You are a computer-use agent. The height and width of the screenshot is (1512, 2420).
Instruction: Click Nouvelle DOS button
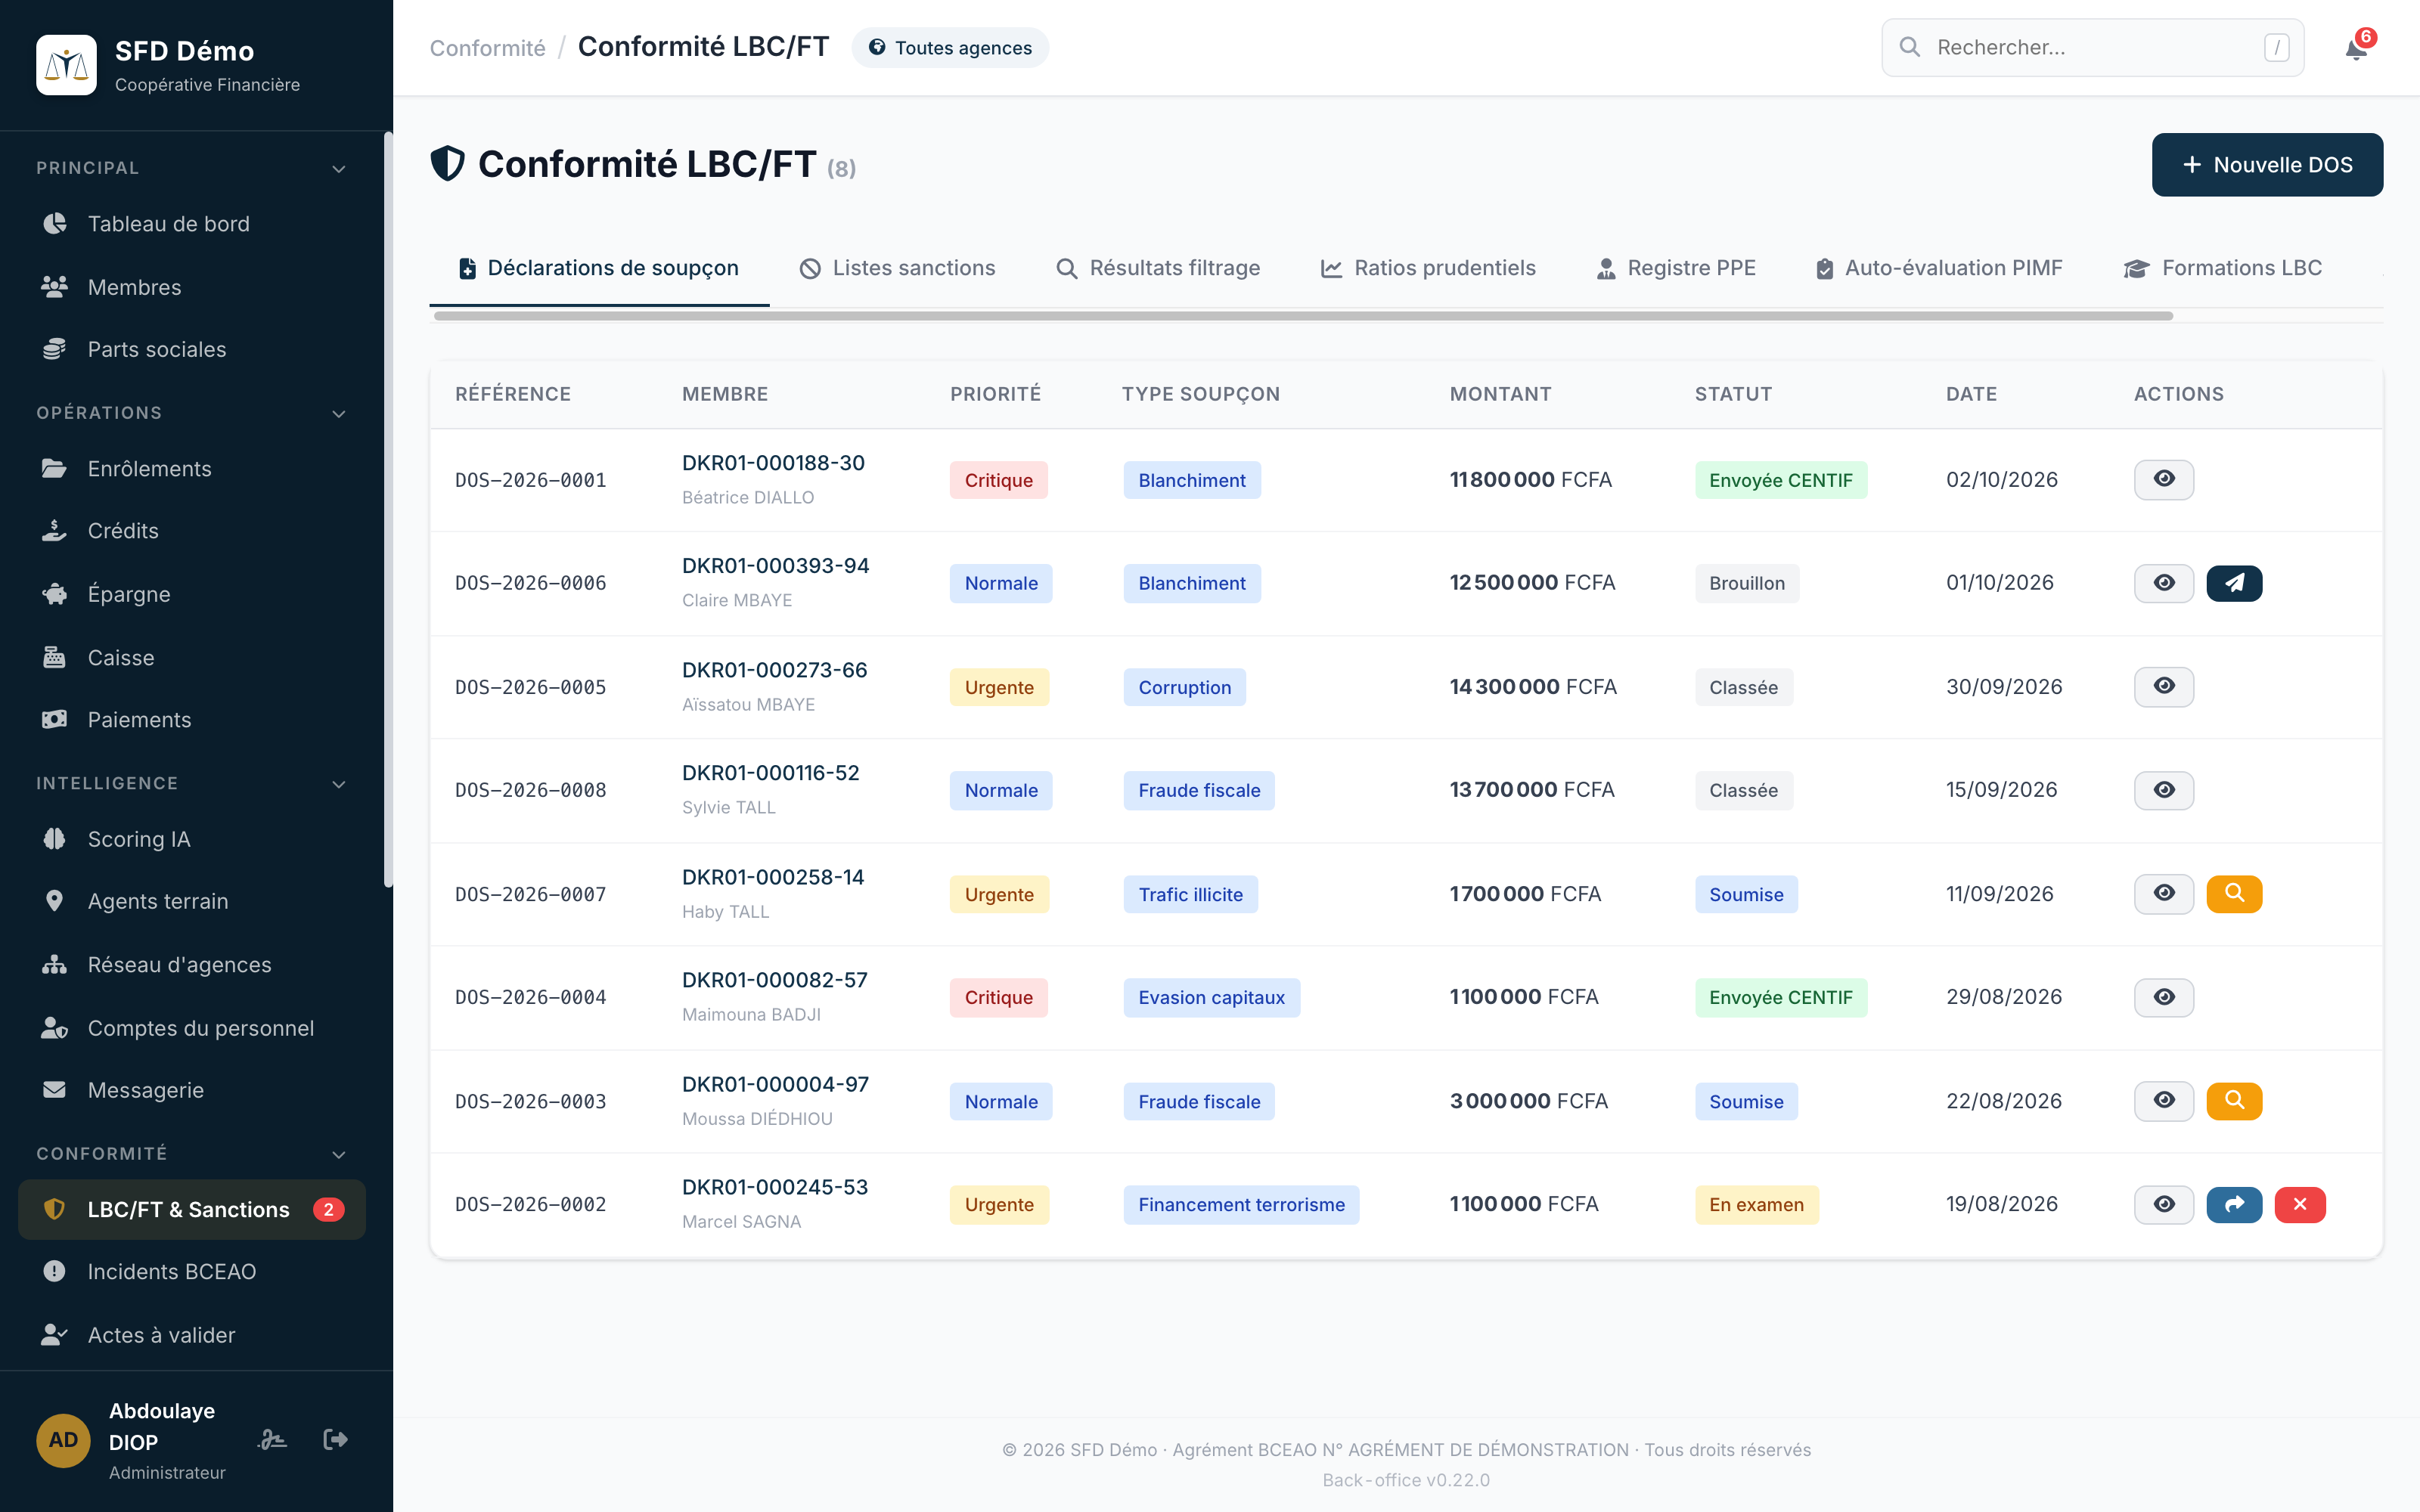tap(2267, 165)
